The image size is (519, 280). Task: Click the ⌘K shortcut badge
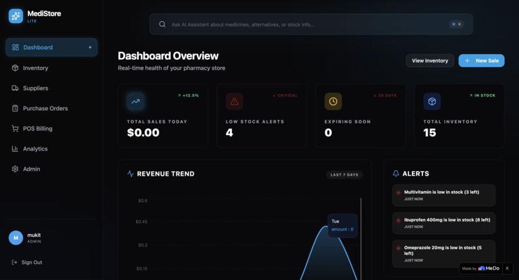tap(457, 24)
